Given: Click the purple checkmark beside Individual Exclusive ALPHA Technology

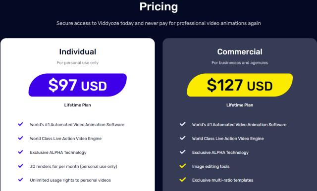Looking at the screenshot, I should (20, 152).
